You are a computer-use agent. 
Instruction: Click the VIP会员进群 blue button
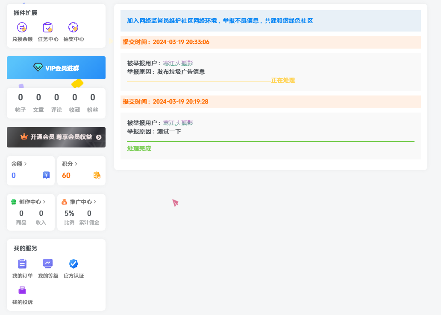point(56,68)
